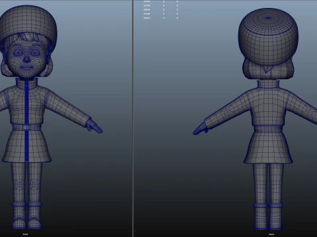The height and width of the screenshot is (237, 317).
Task: Select the hair mesh in the back view
Action: [268, 70]
